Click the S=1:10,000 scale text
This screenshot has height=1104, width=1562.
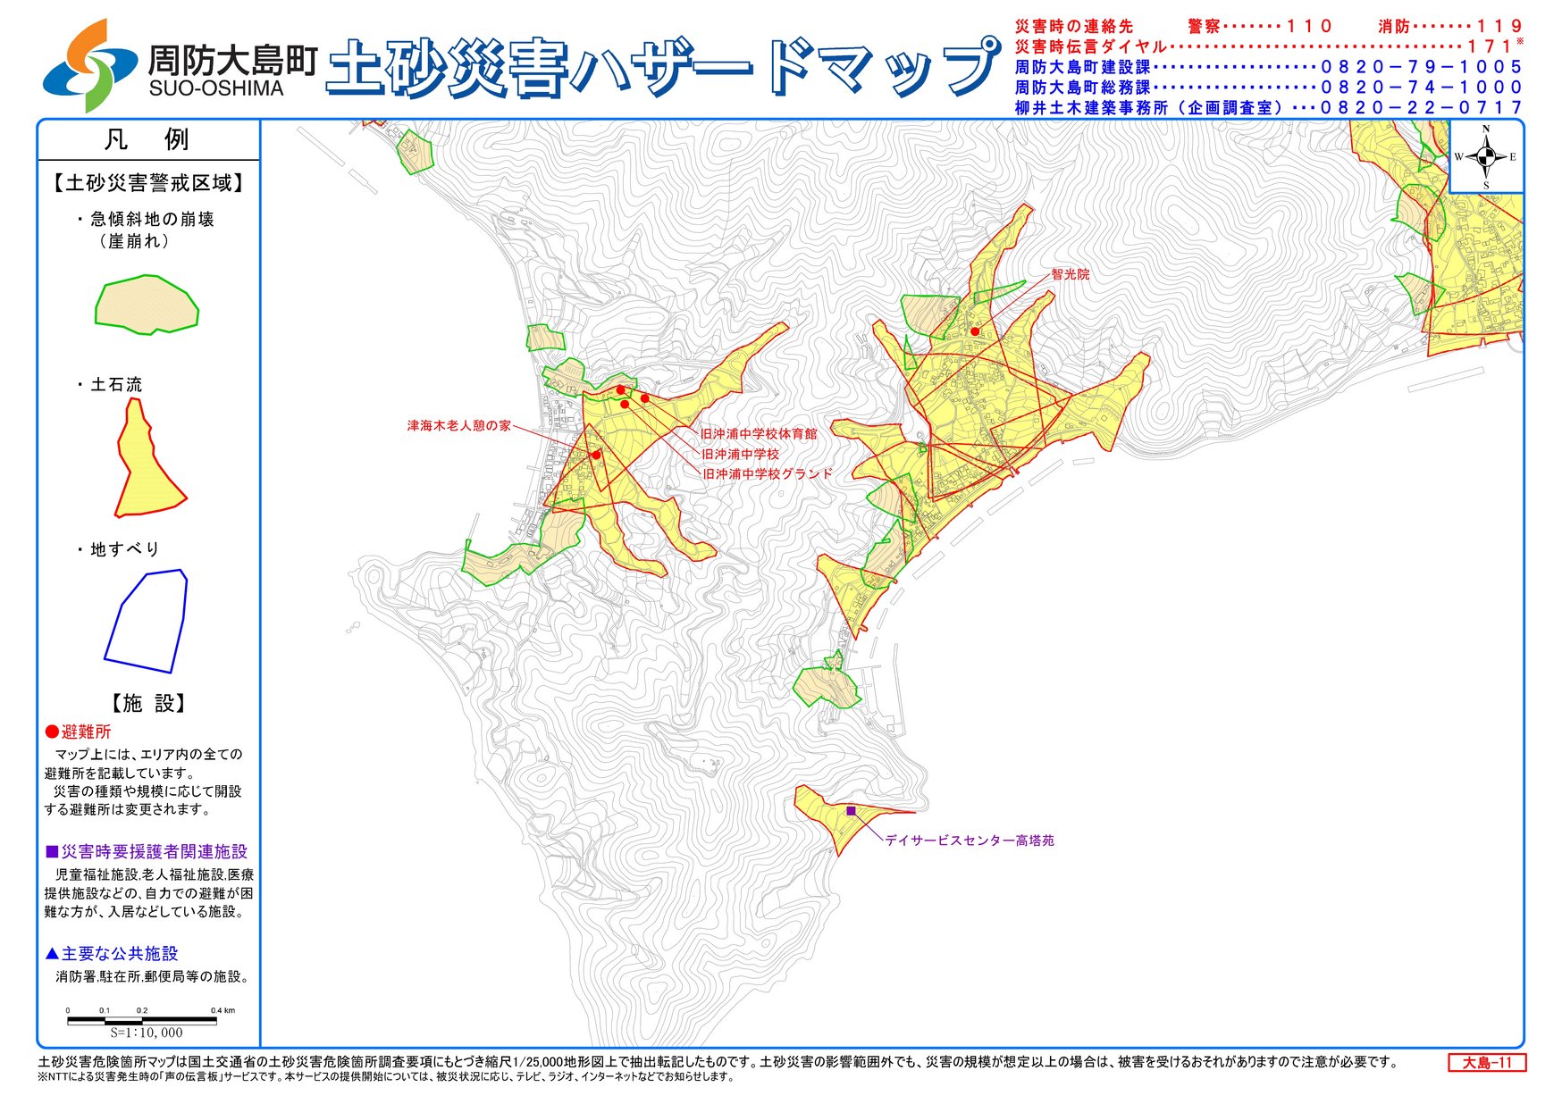pyautogui.click(x=147, y=1033)
